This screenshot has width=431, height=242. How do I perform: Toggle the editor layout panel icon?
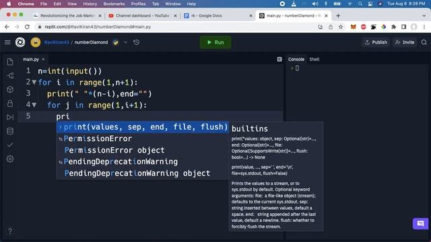point(279,59)
